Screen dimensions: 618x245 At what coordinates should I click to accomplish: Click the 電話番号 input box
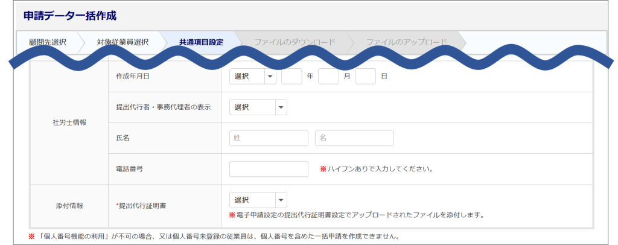point(269,169)
